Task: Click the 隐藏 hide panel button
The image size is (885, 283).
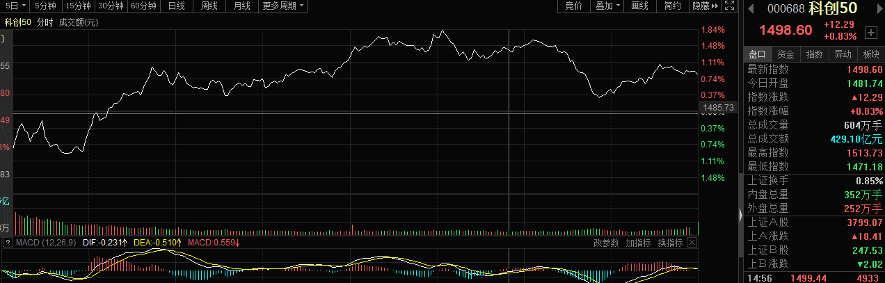Action: [704, 6]
